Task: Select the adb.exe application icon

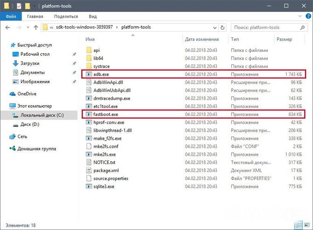Action: click(89, 74)
